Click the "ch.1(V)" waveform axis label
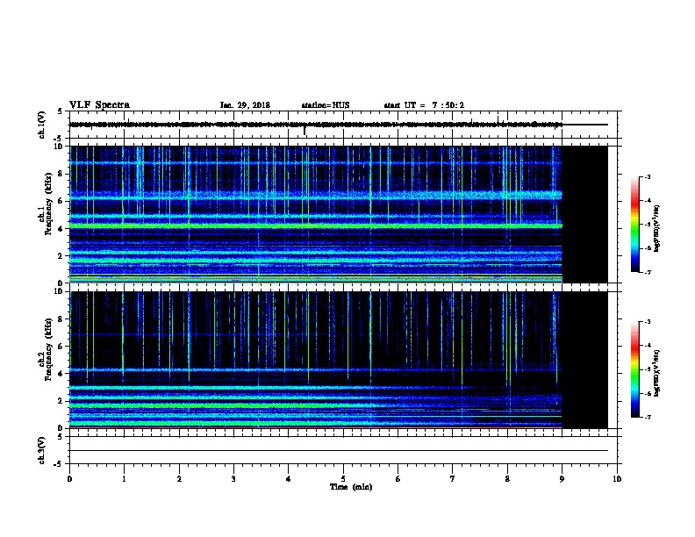 click(41, 125)
